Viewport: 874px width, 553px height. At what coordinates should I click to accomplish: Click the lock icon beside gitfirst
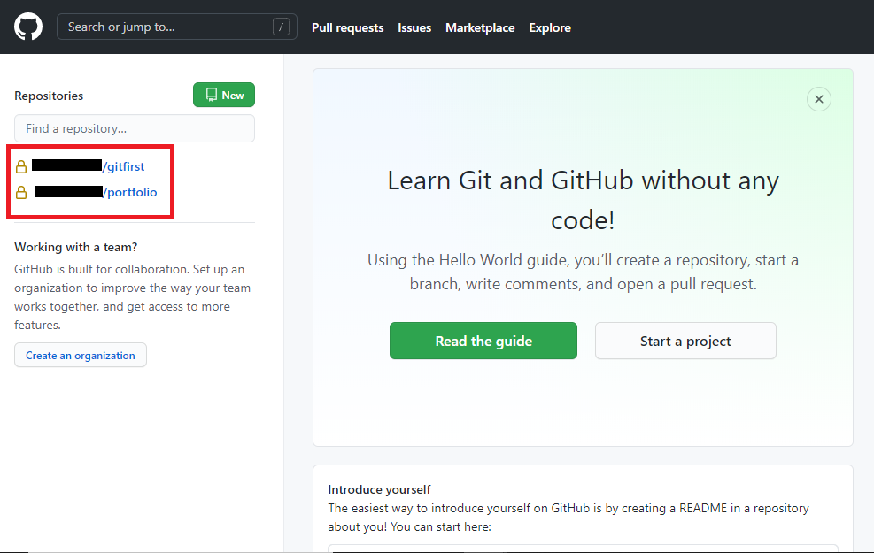click(x=21, y=166)
